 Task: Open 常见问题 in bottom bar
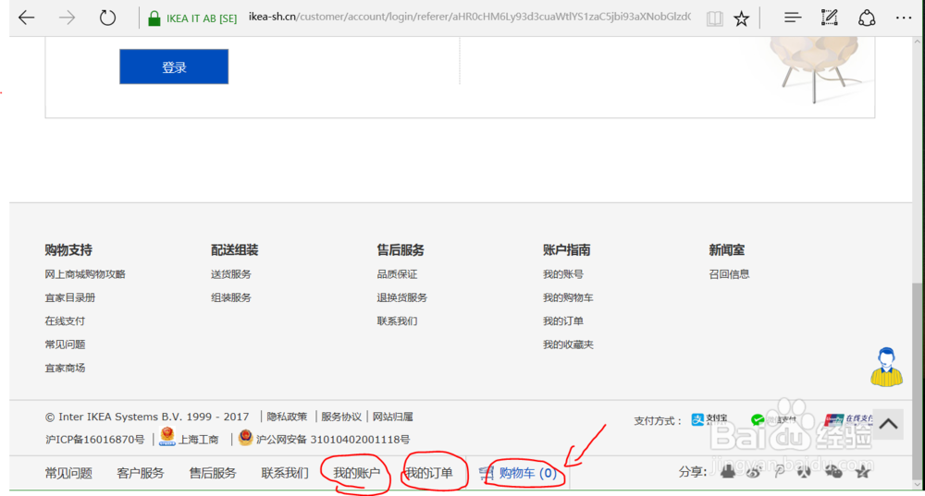pyautogui.click(x=68, y=473)
